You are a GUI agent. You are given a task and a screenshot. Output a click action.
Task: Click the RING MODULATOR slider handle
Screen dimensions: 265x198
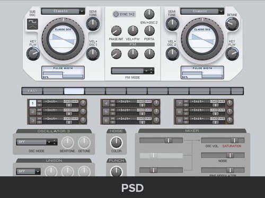[x=230, y=170]
